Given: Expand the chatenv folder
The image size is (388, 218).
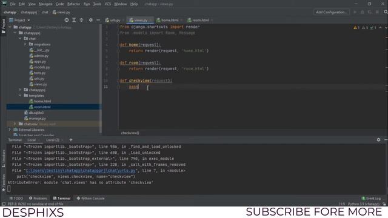Looking at the screenshot, I should [15, 124].
